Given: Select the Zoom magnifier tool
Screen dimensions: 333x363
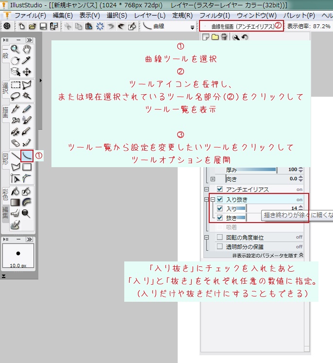Looking at the screenshot, I should 15,49.
